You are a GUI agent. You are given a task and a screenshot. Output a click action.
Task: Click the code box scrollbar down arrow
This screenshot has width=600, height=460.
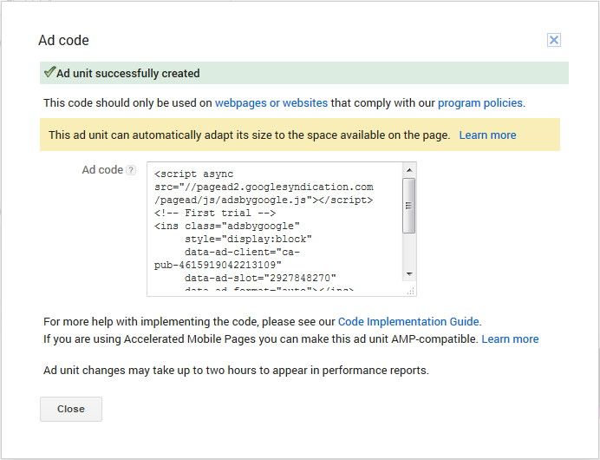pyautogui.click(x=409, y=274)
